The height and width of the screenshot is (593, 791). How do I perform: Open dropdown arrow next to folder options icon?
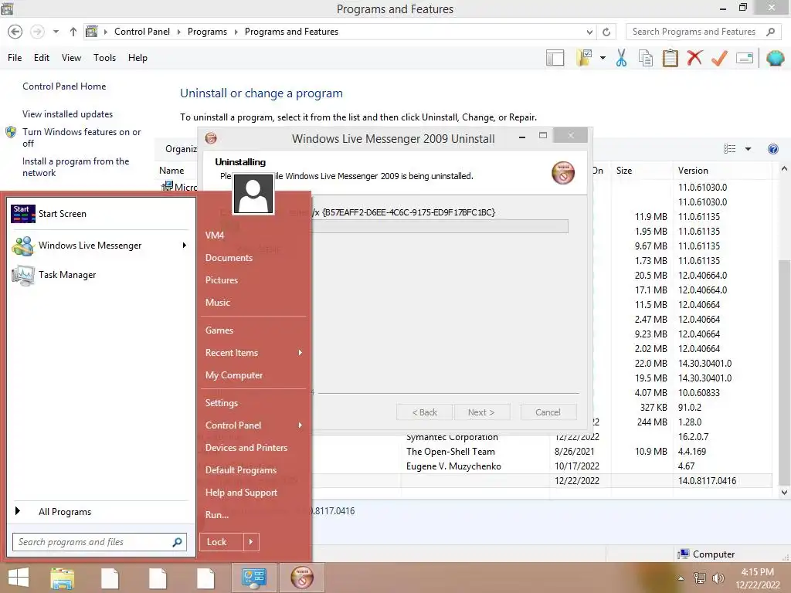pyautogui.click(x=603, y=58)
